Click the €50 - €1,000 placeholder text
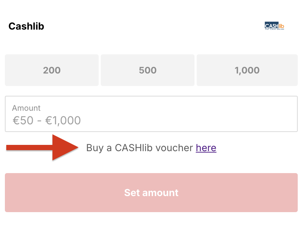Viewport: 304px width, 225px height. [47, 121]
